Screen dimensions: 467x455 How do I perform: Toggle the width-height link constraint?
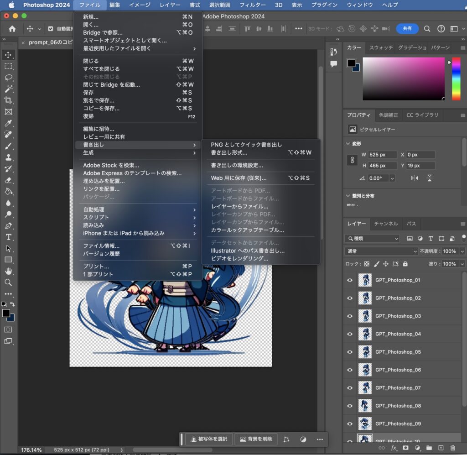[353, 160]
